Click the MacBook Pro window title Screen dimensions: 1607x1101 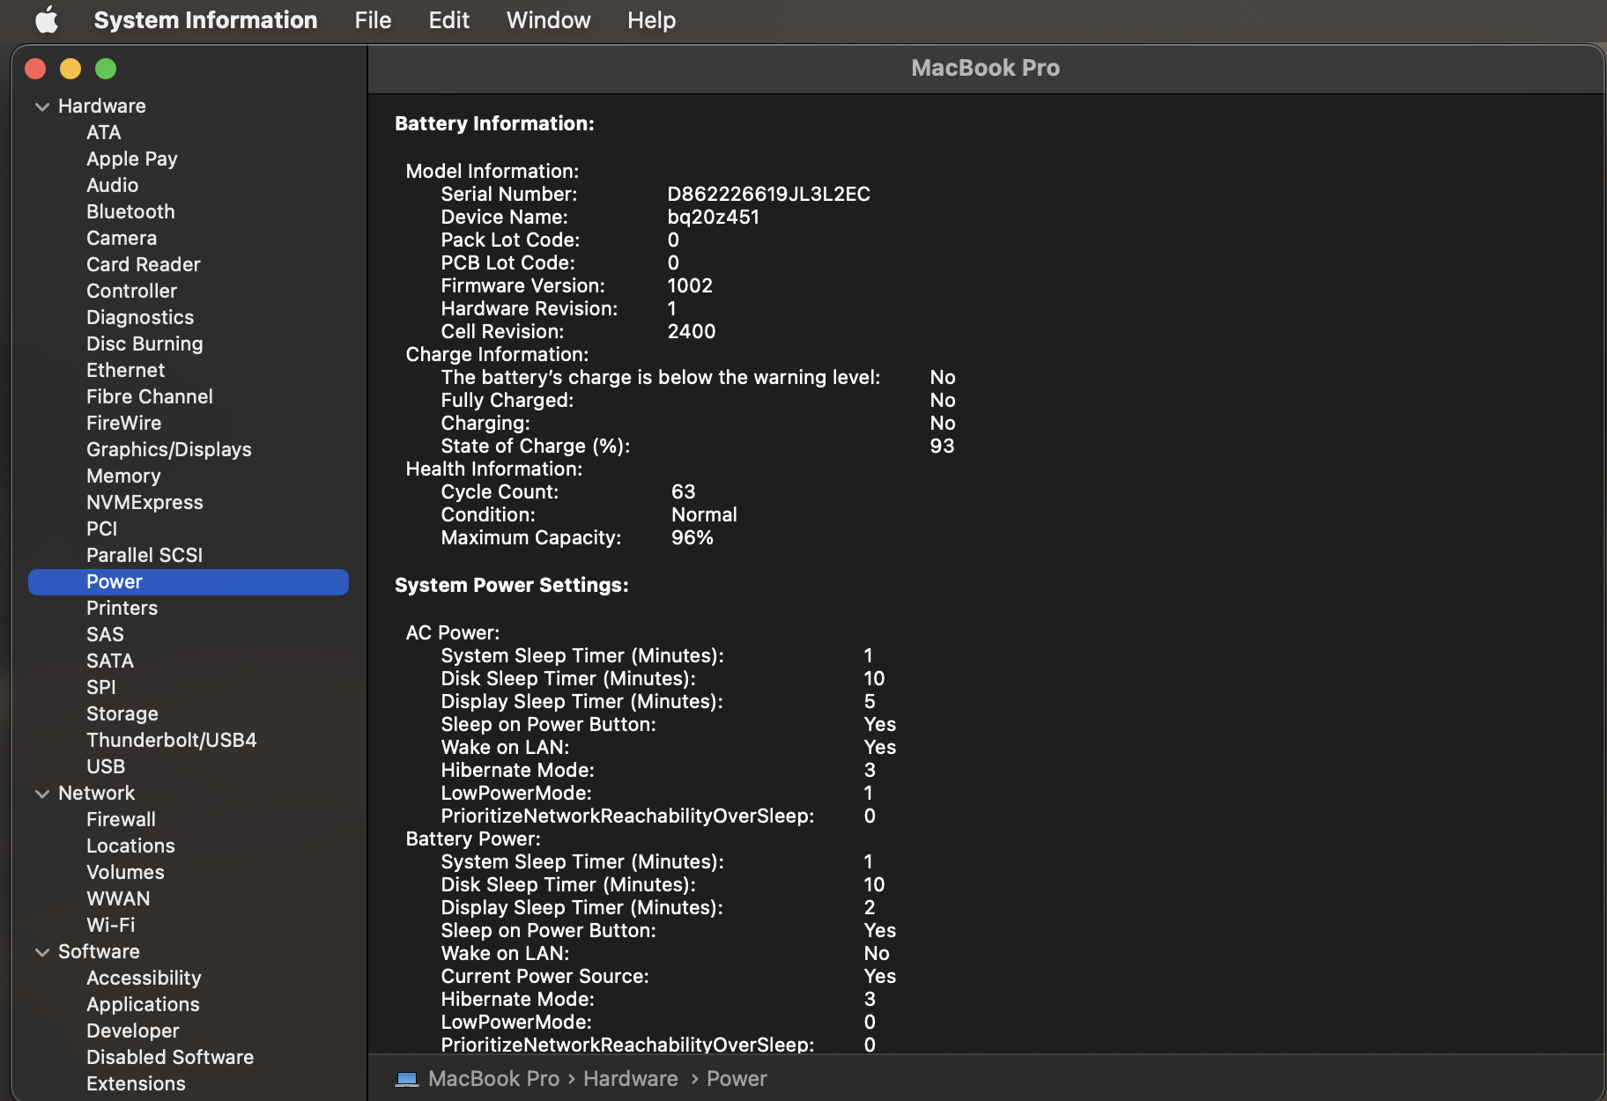985,68
